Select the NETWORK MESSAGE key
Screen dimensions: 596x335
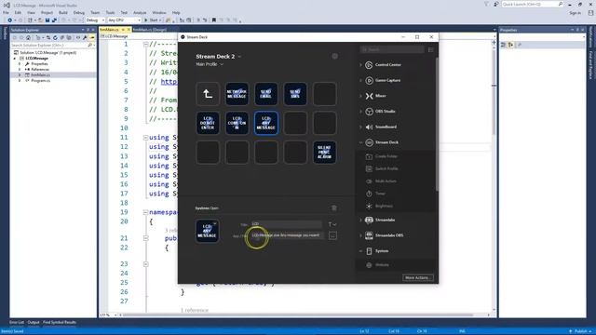[237, 94]
